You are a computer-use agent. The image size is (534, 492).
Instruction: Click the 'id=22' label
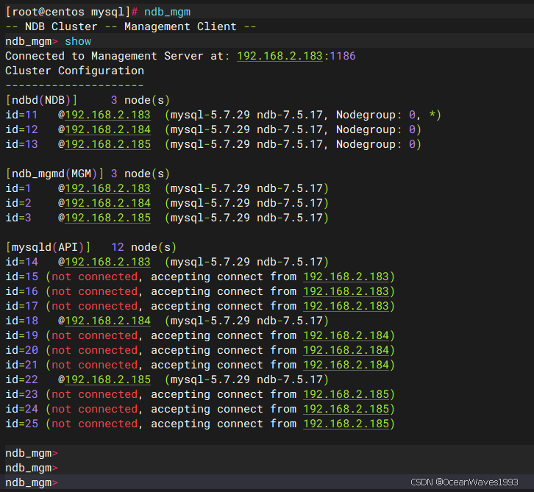pos(21,379)
